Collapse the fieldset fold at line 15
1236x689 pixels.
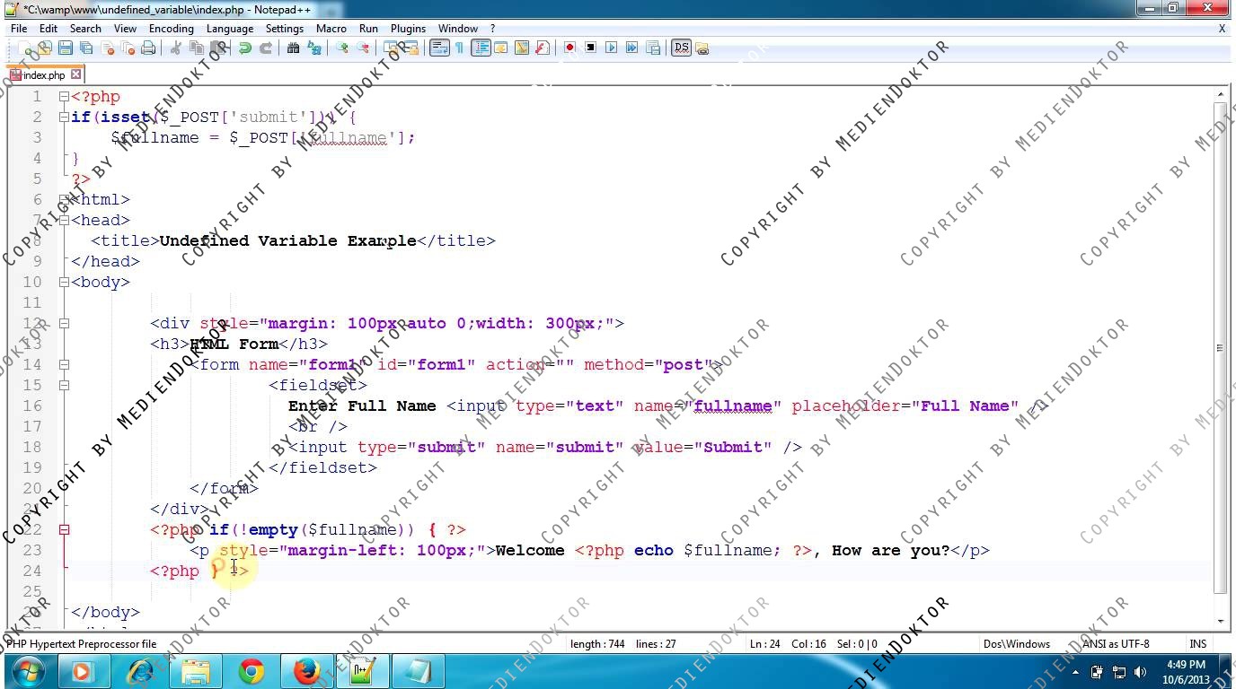[64, 385]
